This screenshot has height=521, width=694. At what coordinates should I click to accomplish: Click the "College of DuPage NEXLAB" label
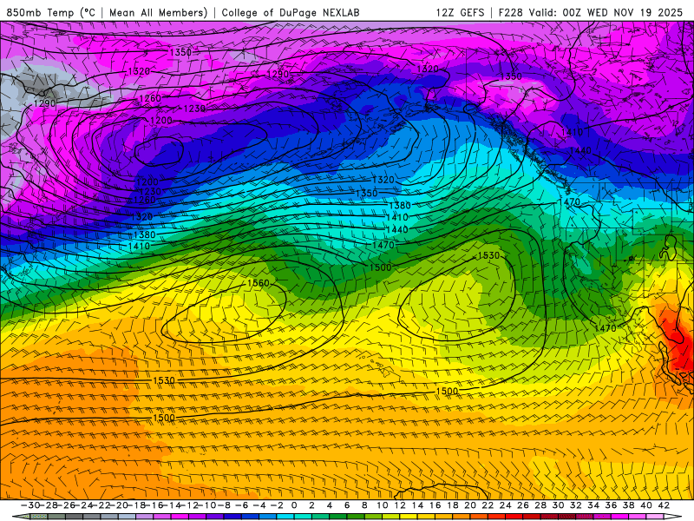[x=291, y=12]
